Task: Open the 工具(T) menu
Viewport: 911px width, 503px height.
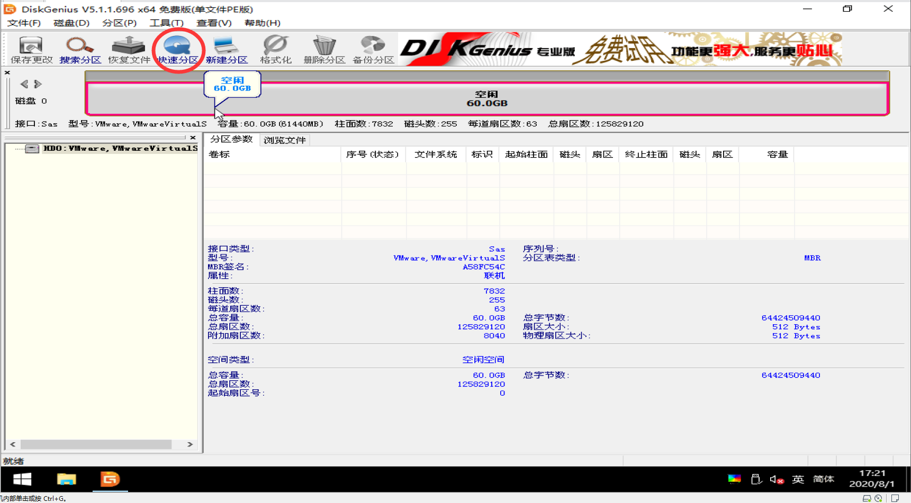Action: pyautogui.click(x=166, y=23)
